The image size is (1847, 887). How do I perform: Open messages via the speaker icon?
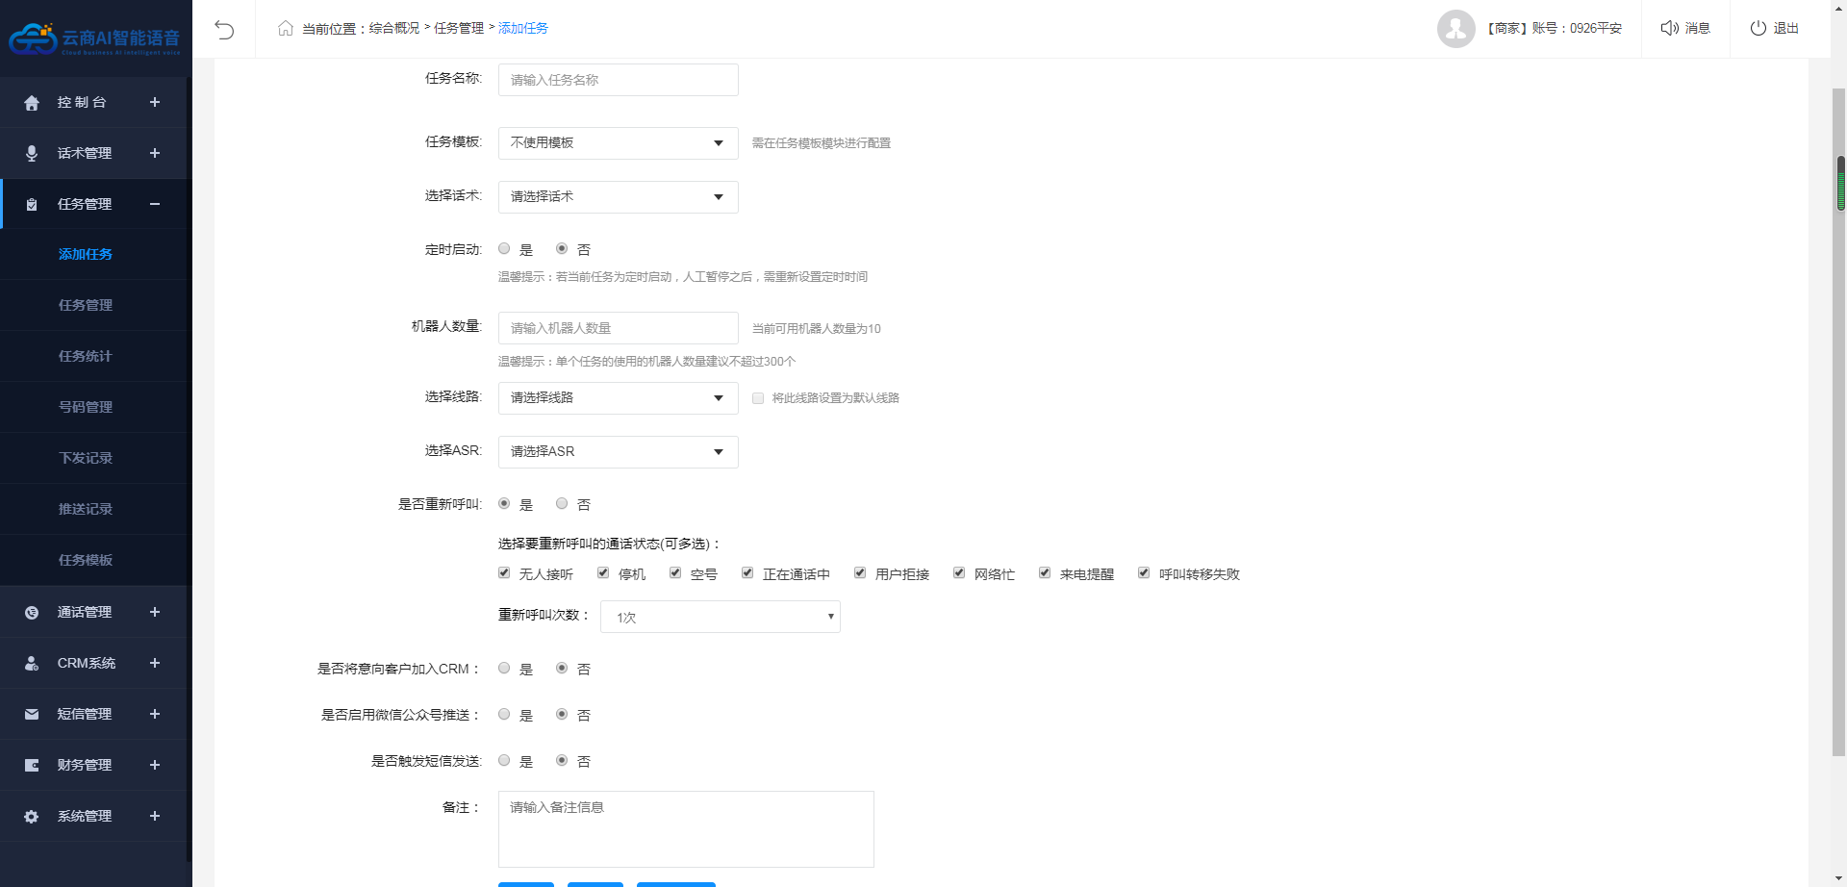(x=1669, y=28)
